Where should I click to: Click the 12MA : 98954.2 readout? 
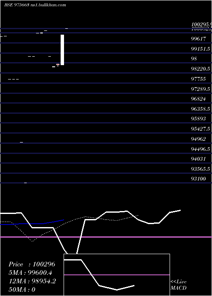32,281
